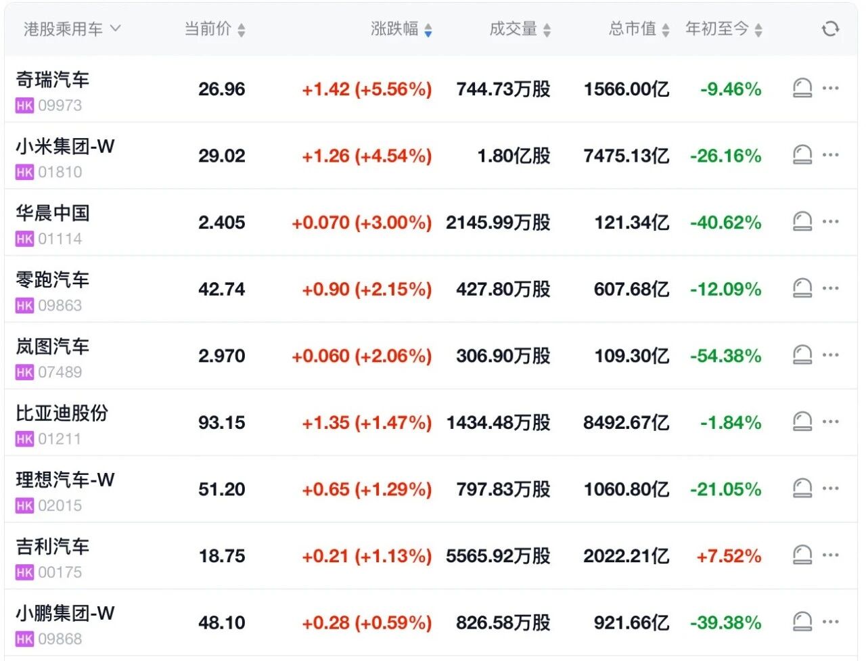Set alert bell for 吉利汽车
The height and width of the screenshot is (661, 866).
[x=802, y=555]
